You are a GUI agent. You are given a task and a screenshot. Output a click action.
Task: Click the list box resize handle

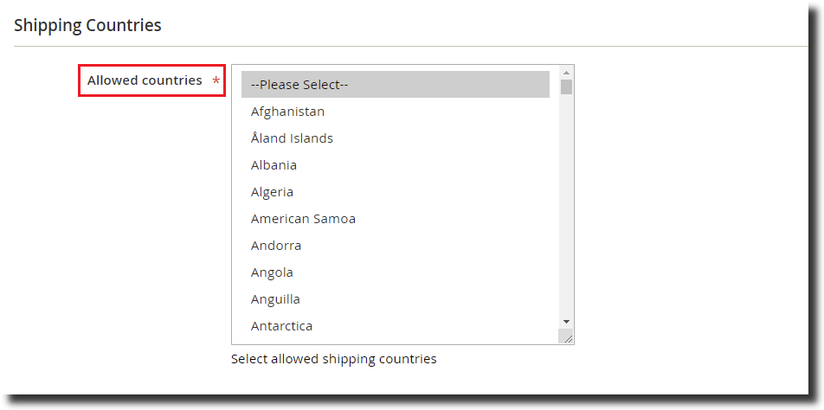(567, 337)
